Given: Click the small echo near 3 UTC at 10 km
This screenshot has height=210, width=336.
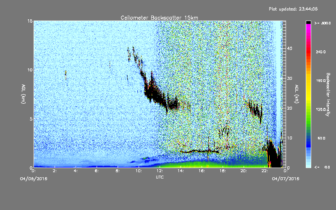Looking at the screenshot, I should tap(66, 75).
